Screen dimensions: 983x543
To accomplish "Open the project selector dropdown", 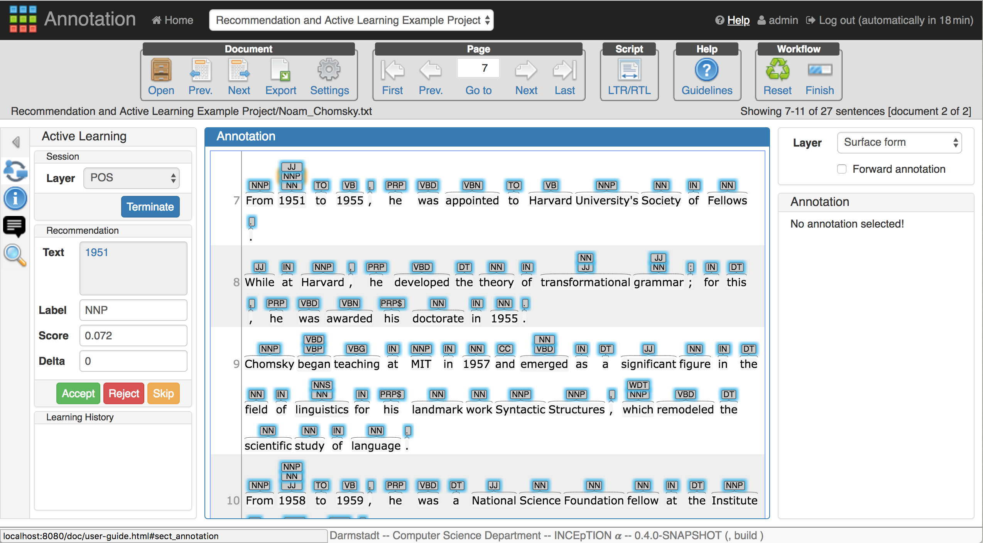I will tap(351, 20).
